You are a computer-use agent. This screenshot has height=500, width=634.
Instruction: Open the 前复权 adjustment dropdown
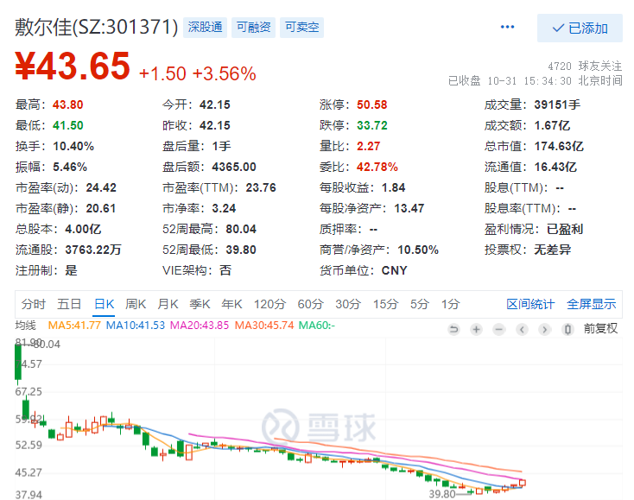click(x=600, y=329)
